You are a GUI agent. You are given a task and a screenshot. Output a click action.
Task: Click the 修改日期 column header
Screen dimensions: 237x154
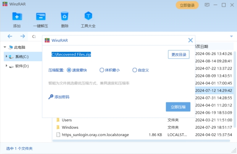[x=202, y=46]
